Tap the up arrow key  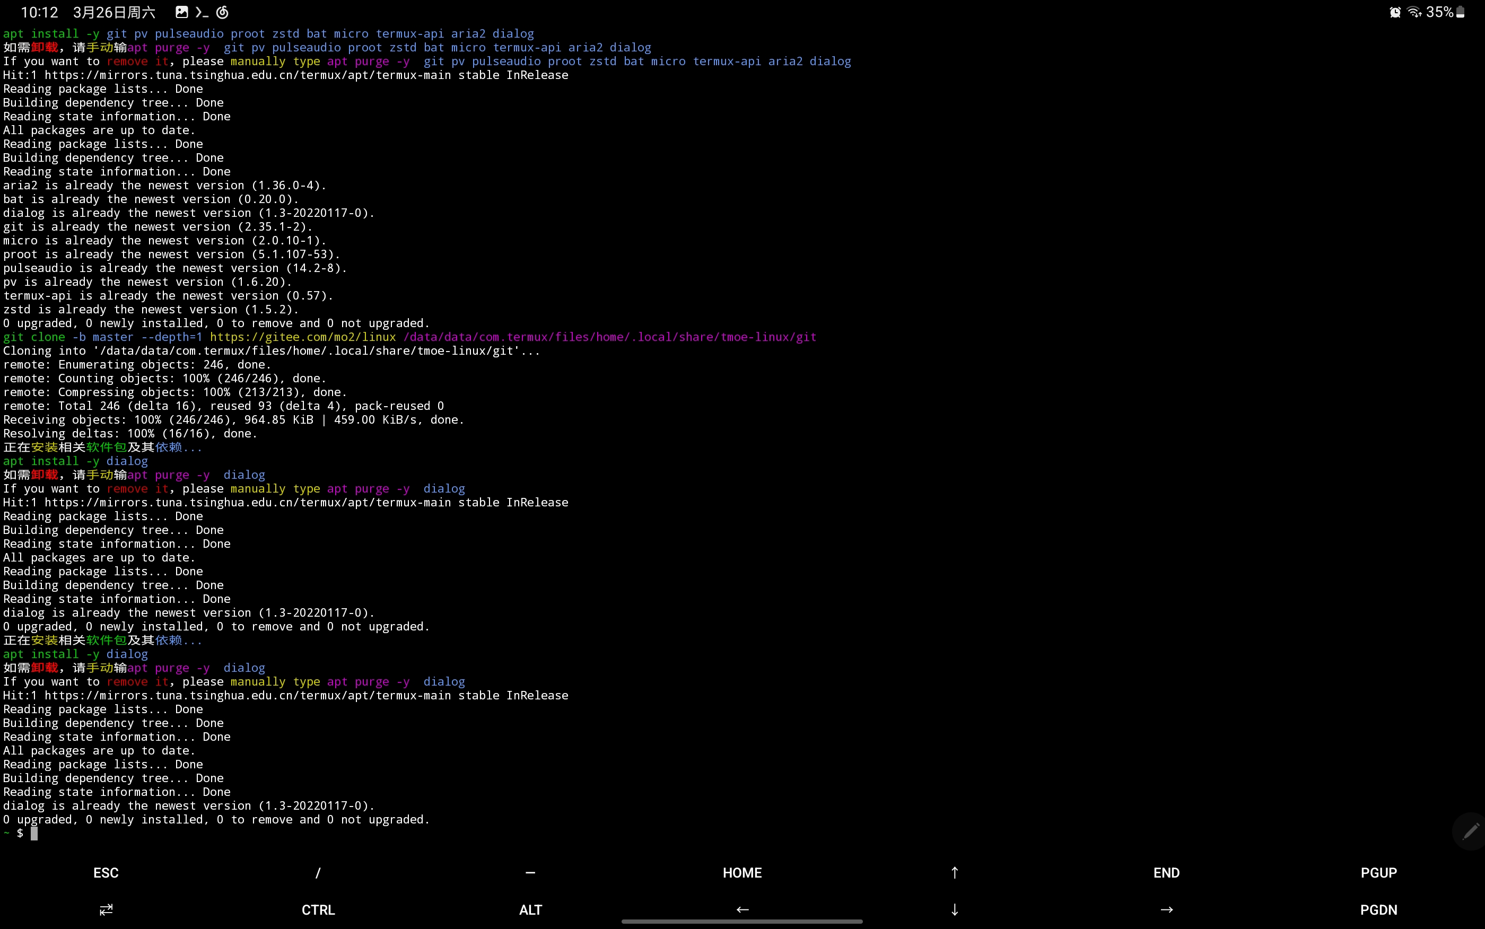(x=954, y=872)
